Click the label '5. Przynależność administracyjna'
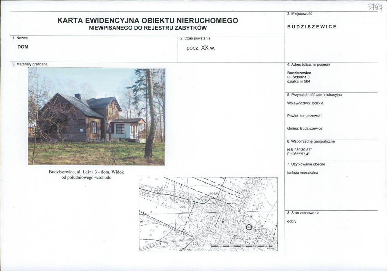This screenshot has width=387, height=271. 314,95
